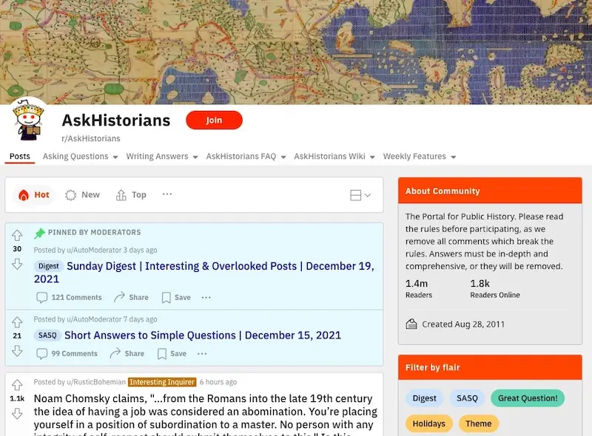Share the Short Answers to Simple Questions post

(x=127, y=353)
